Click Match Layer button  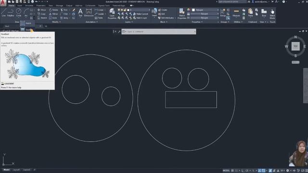pyautogui.click(x=140, y=18)
